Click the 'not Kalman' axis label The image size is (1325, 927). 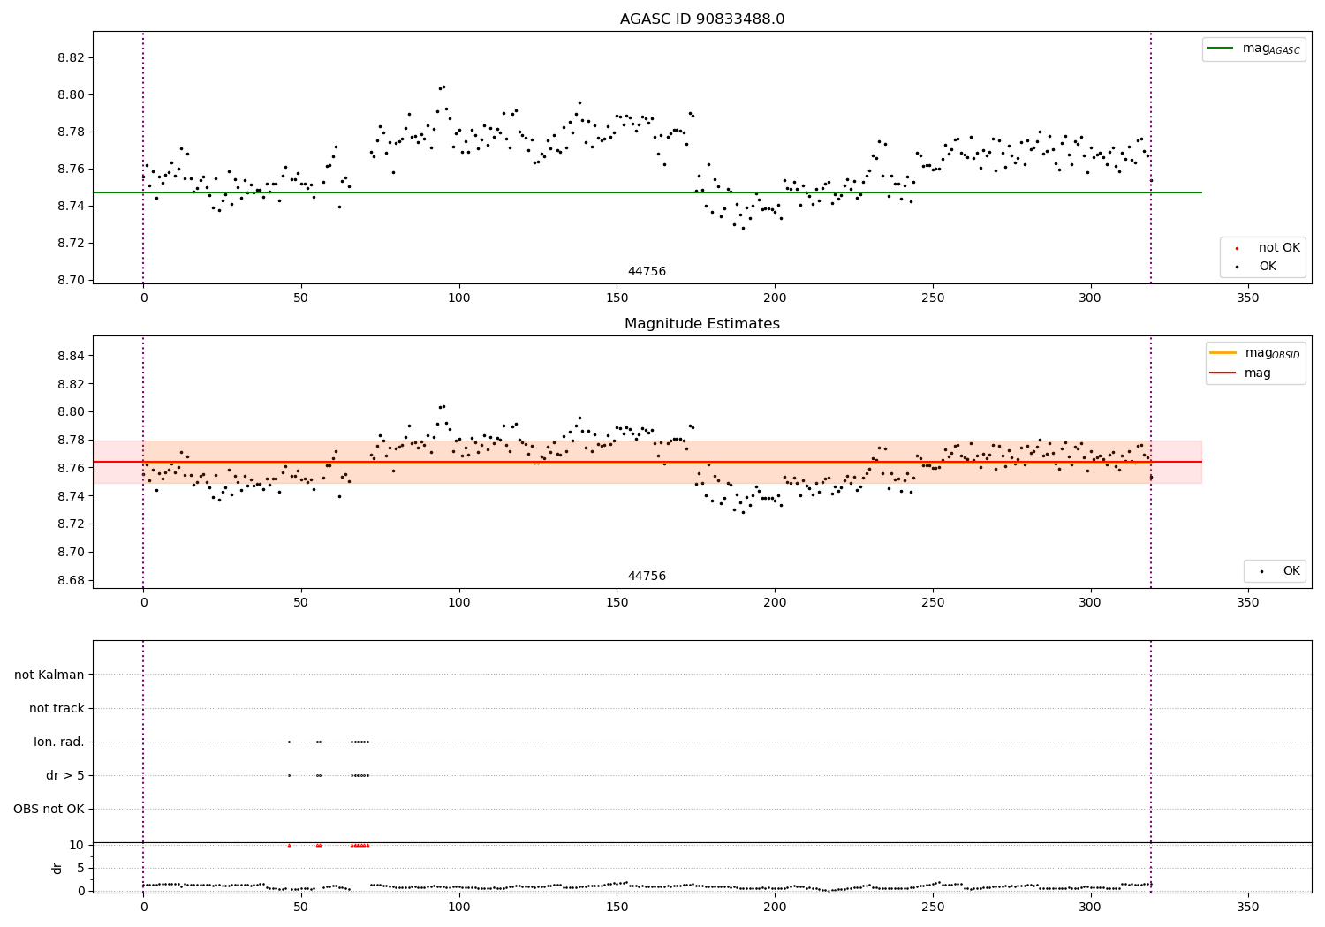point(49,675)
